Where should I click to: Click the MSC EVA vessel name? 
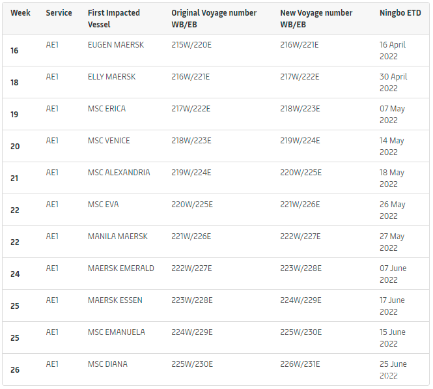tap(103, 205)
